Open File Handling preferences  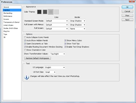pos(12,13)
